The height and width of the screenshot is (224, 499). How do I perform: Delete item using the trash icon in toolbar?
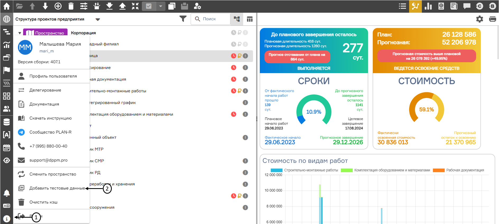(x=71, y=6)
